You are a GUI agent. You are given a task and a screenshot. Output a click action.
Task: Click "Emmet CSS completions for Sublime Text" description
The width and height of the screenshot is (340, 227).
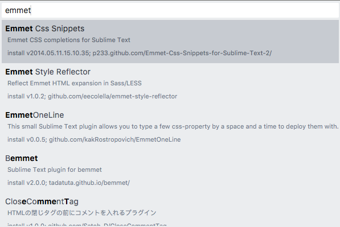[x=69, y=40]
